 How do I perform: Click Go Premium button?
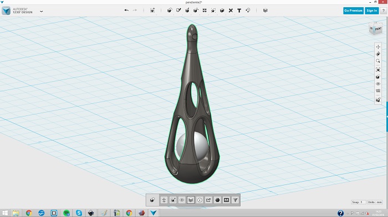point(353,10)
